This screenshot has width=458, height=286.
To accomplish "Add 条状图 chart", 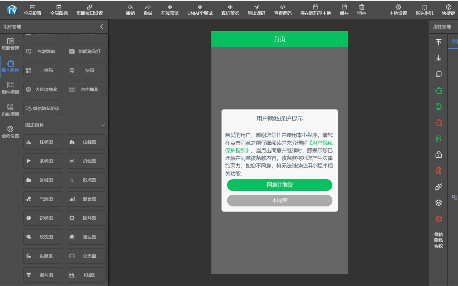I will click(x=43, y=161).
